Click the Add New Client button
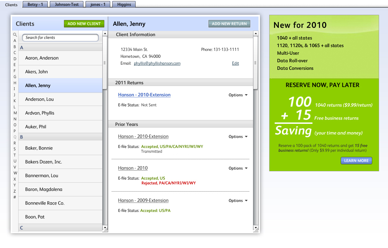The width and height of the screenshot is (388, 248). (x=84, y=24)
